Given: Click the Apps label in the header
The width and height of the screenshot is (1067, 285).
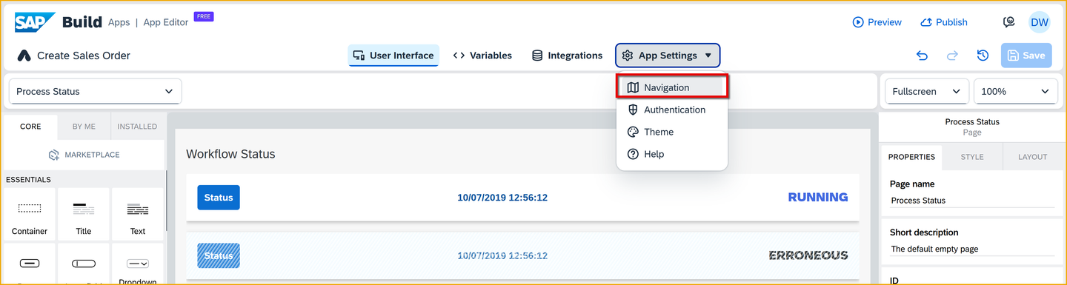Looking at the screenshot, I should [119, 22].
